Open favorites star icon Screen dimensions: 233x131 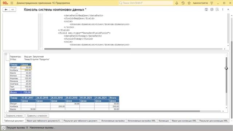pos(189,3)
